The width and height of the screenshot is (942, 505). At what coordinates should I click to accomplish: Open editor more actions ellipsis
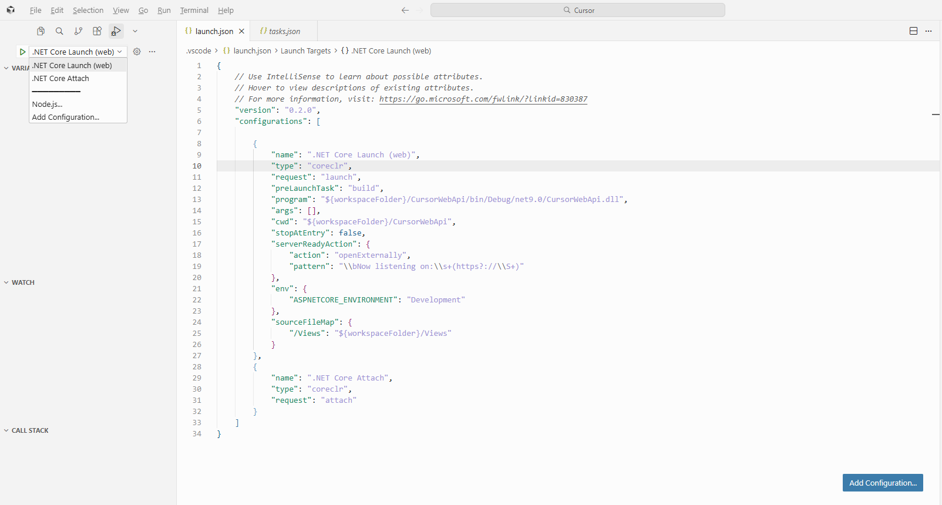[x=928, y=31]
